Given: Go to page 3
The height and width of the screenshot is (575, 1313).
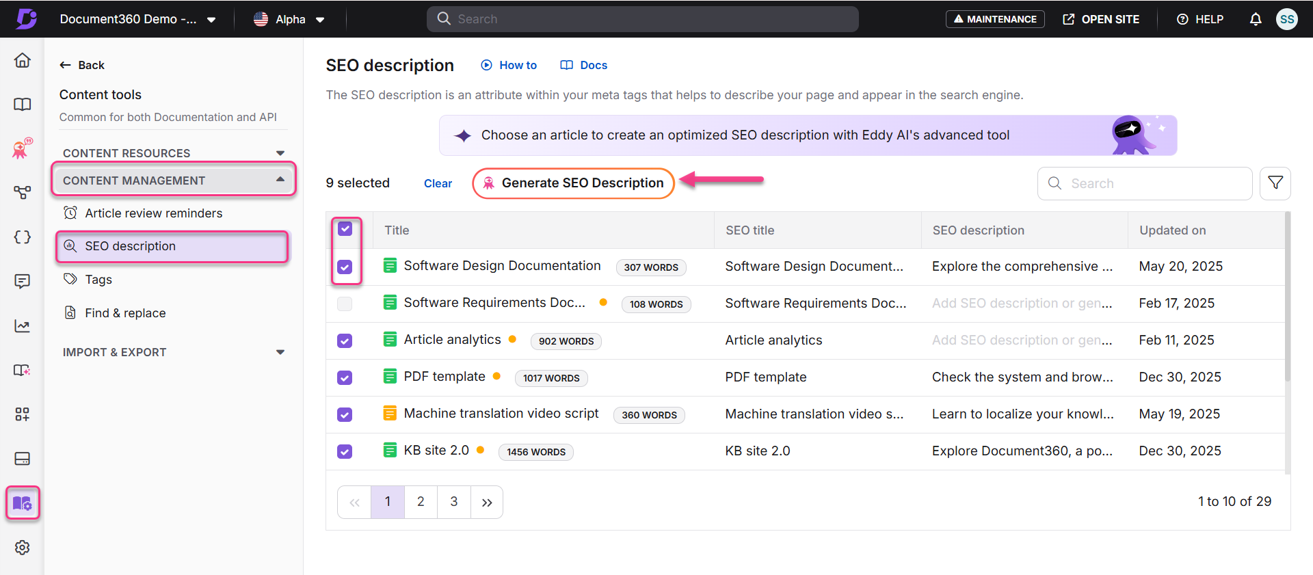Looking at the screenshot, I should point(454,502).
